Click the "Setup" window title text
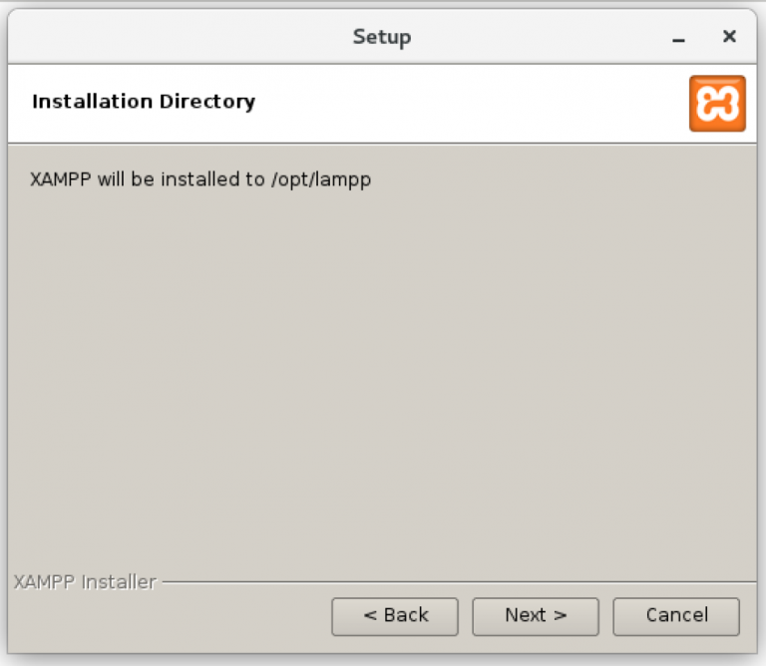This screenshot has width=766, height=666. [381, 38]
